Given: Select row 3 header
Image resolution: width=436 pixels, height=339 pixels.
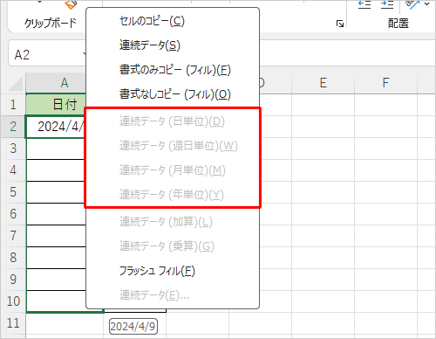Looking at the screenshot, I should point(13,149).
